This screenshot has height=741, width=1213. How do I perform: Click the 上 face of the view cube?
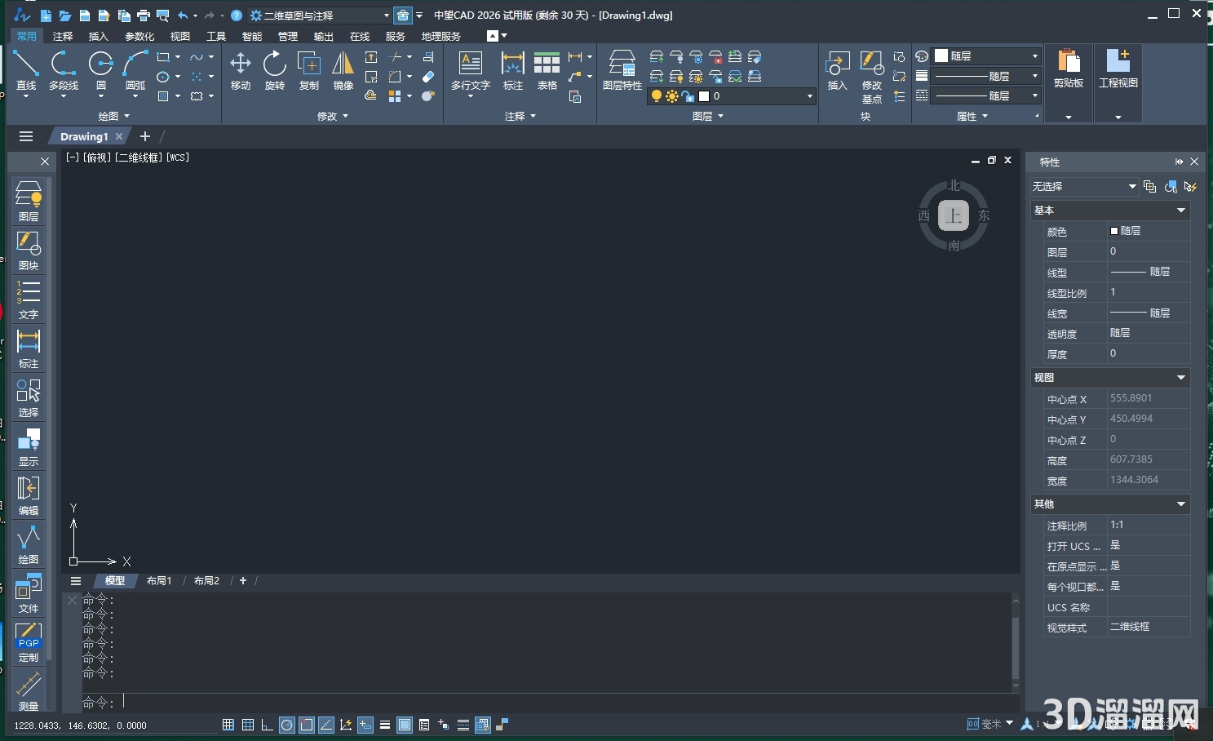(x=954, y=215)
